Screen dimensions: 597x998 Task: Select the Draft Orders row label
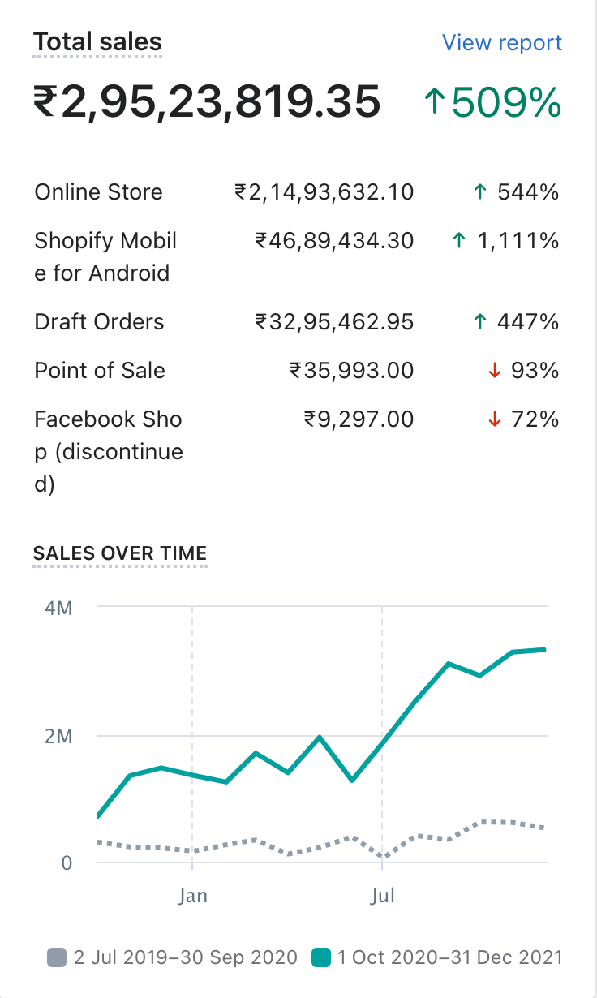pos(99,322)
